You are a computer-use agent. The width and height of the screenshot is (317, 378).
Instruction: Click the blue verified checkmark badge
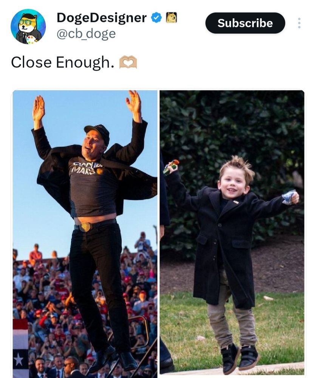[x=156, y=18]
